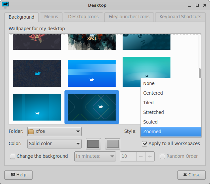Image resolution: width=210 pixels, height=184 pixels.
Task: Go to the Keyboard Shortcuts tab
Action: coord(180,17)
